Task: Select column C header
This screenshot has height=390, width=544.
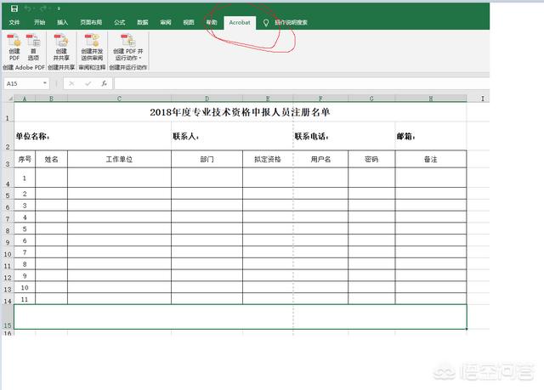Action: (119, 99)
